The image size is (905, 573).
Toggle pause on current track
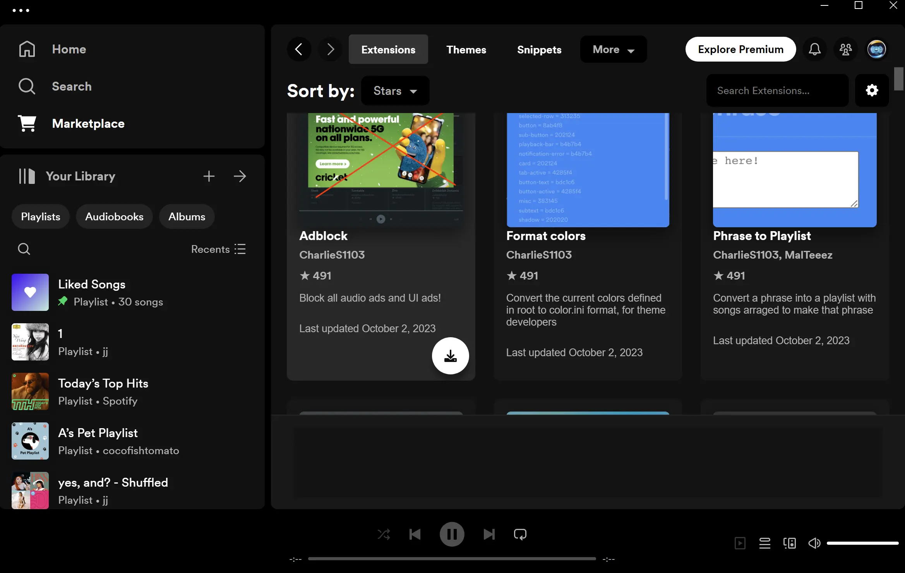[x=452, y=534]
